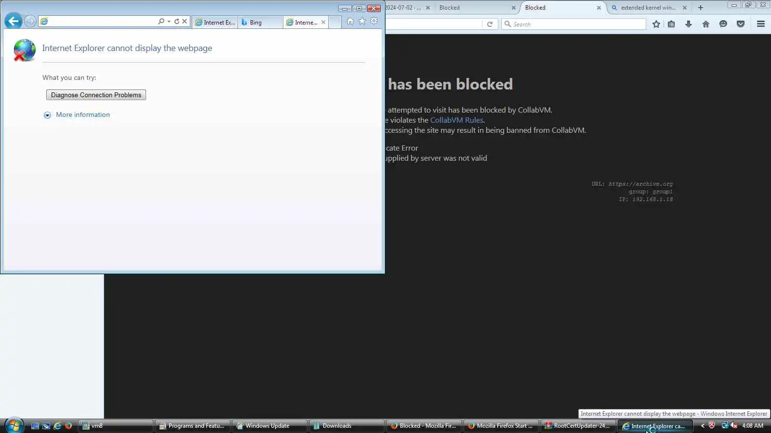
Task: Open a new tab in Internet Explorer
Action: tap(335, 22)
